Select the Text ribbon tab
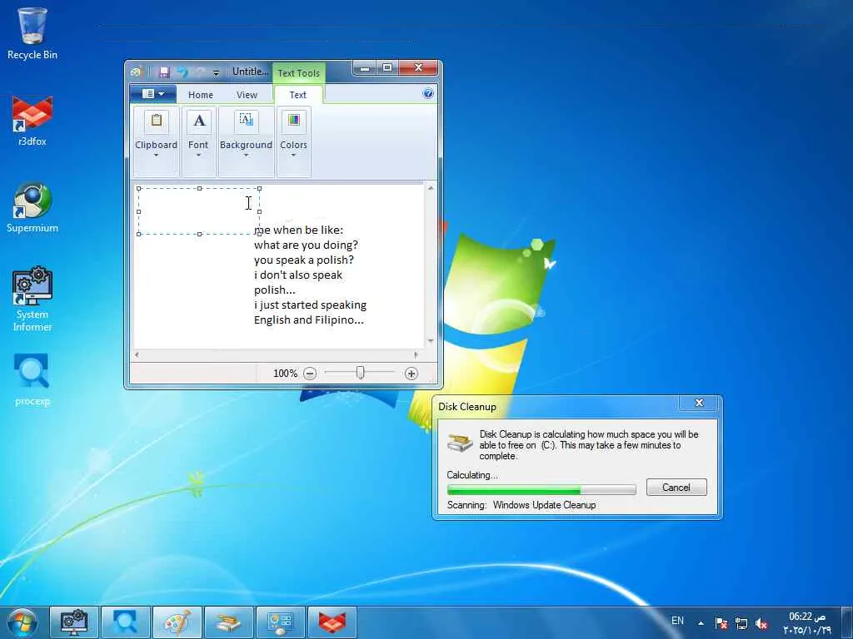Image resolution: width=853 pixels, height=639 pixels. pyautogui.click(x=298, y=95)
